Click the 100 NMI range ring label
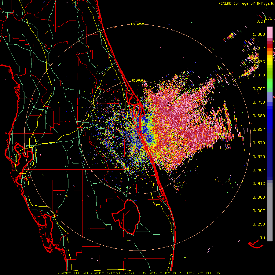275x275 pixels. click(137, 24)
